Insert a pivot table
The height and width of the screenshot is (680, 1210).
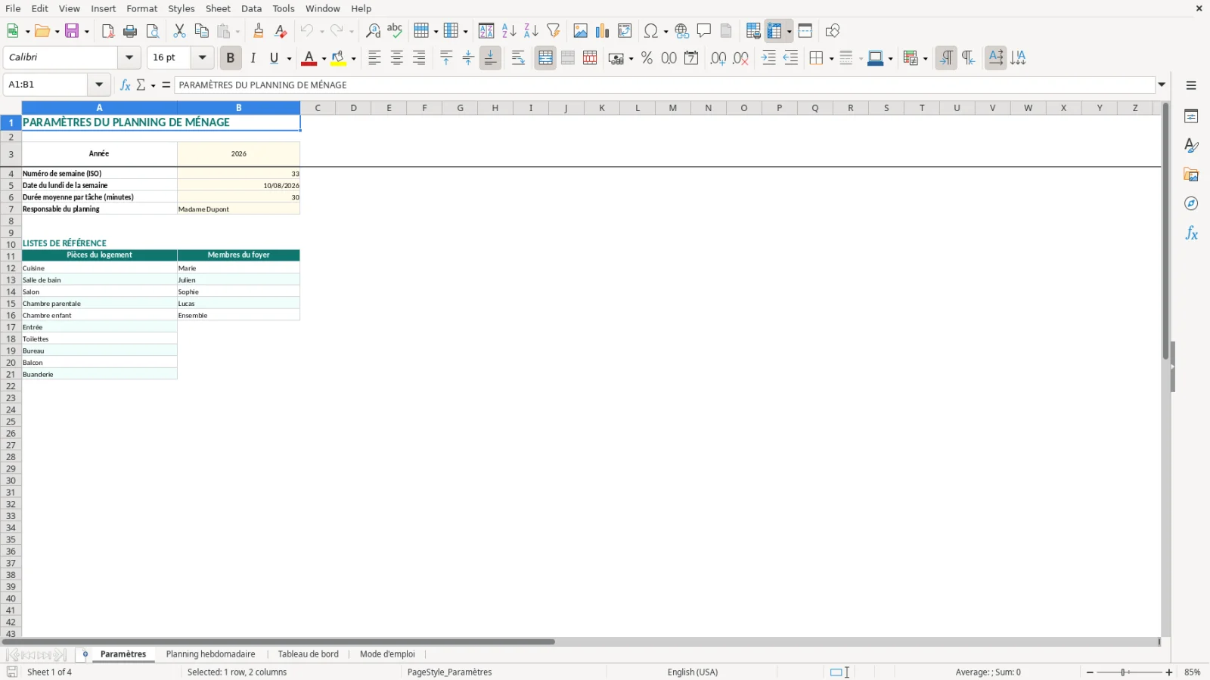[x=625, y=31]
